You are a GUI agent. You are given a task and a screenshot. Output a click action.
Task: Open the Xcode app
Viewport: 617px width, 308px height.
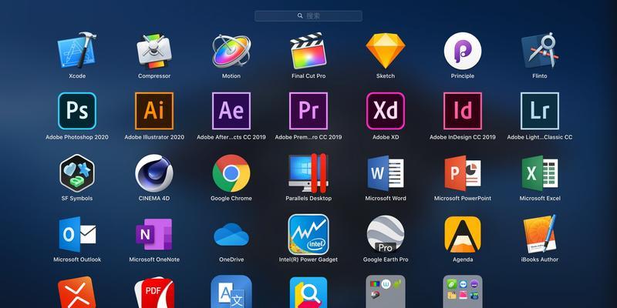(77, 51)
